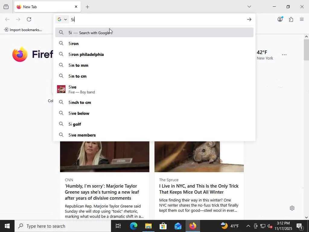Open Google search engine switcher dropdown
The height and width of the screenshot is (232, 309).
click(62, 19)
